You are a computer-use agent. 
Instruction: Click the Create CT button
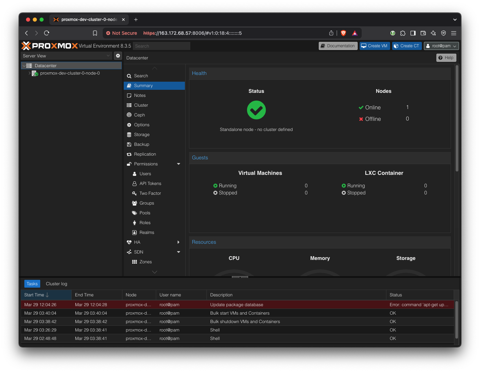(407, 46)
